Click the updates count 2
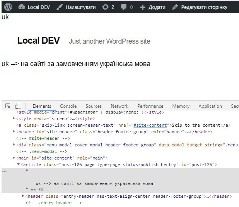This screenshot has height=207, width=239. click(113, 7)
